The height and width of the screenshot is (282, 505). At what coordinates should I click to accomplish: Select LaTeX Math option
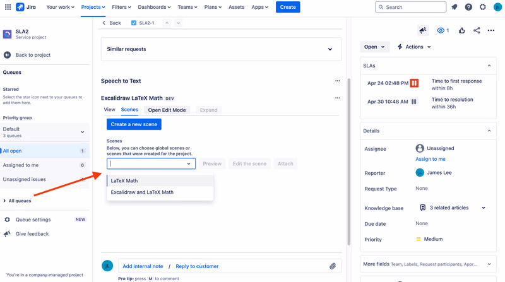click(x=160, y=180)
